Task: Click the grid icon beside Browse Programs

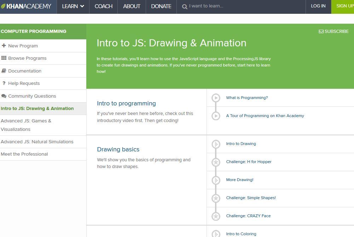Action: (4, 58)
